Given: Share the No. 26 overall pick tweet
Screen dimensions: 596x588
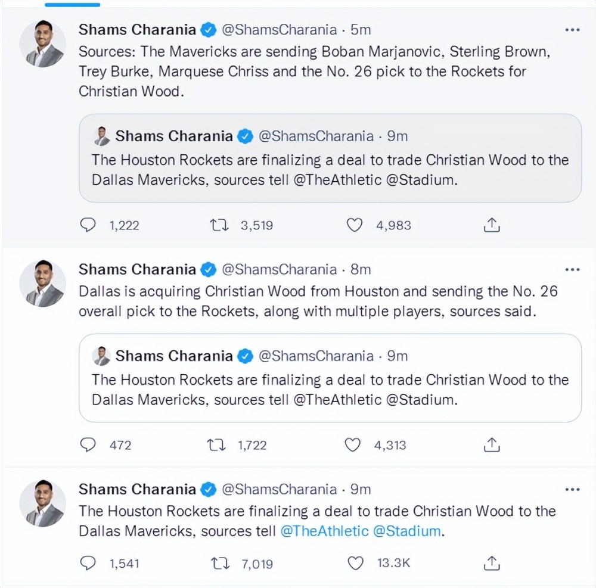Looking at the screenshot, I should (491, 445).
